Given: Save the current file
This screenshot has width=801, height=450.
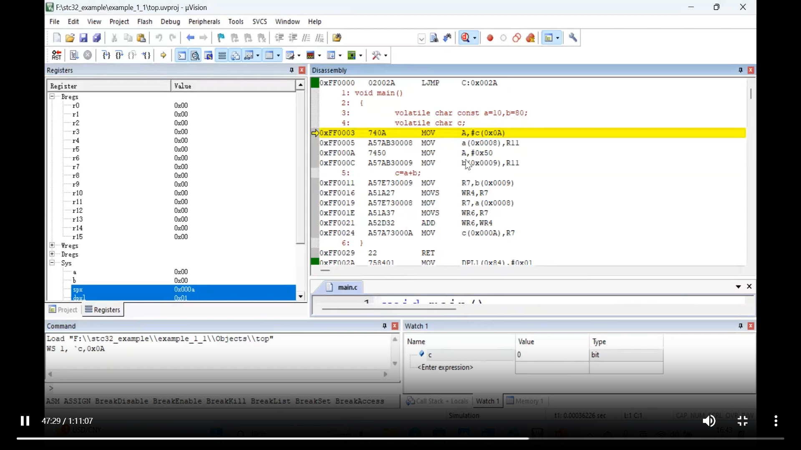Looking at the screenshot, I should (x=83, y=38).
